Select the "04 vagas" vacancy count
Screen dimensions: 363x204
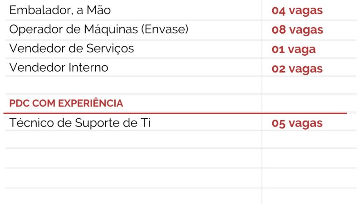click(x=297, y=10)
